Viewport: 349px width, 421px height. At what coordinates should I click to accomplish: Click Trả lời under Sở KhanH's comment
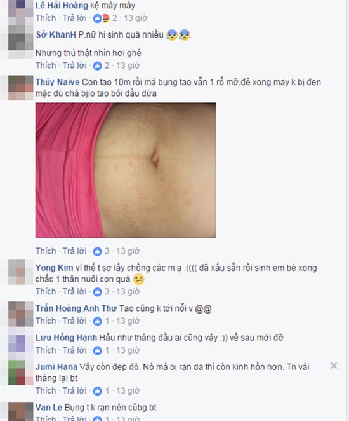[x=74, y=66]
